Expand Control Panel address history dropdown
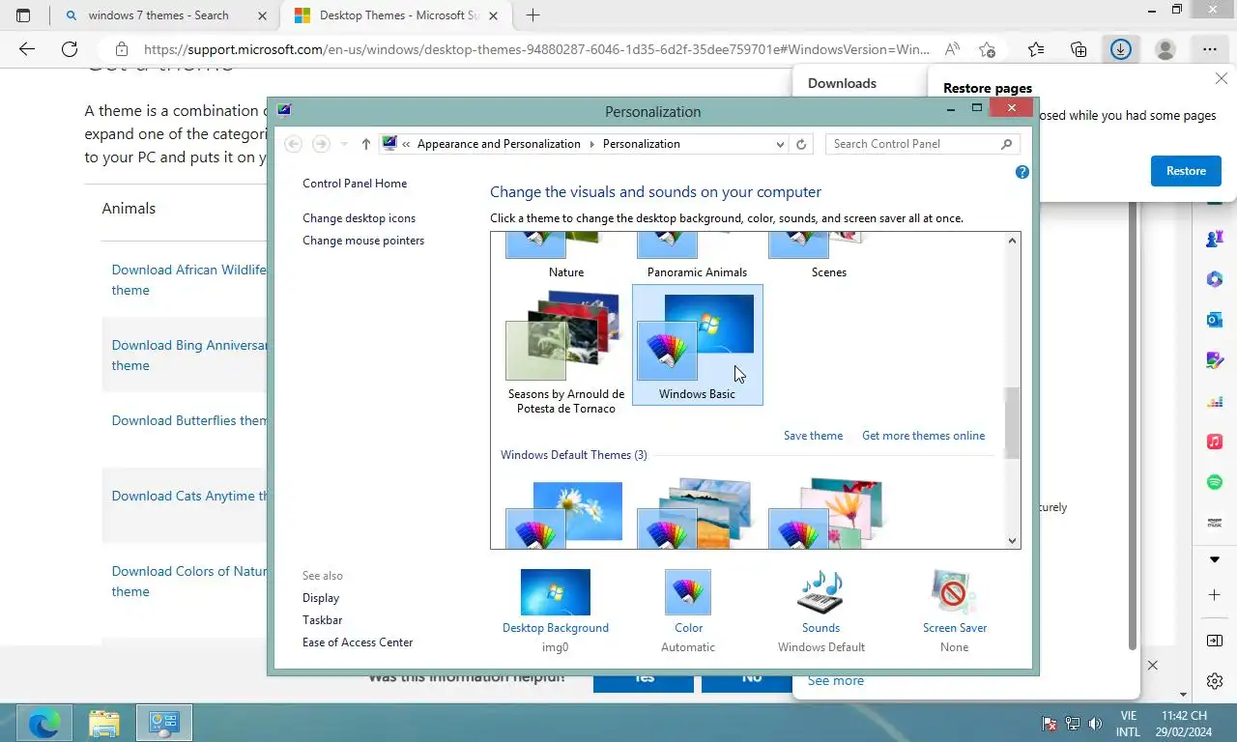Image resolution: width=1237 pixels, height=742 pixels. pos(780,144)
